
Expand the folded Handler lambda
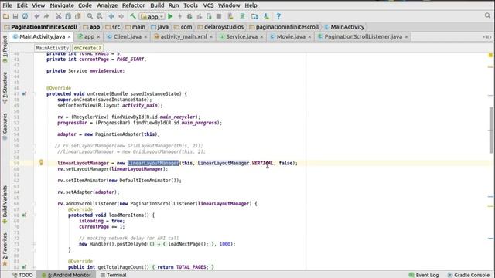(33, 244)
